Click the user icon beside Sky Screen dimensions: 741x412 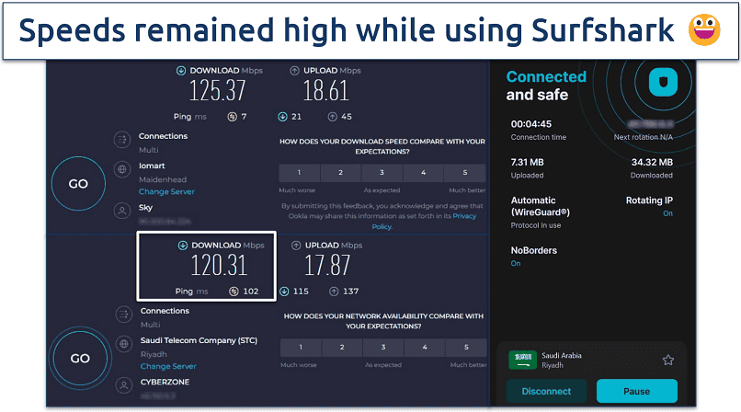click(x=122, y=211)
